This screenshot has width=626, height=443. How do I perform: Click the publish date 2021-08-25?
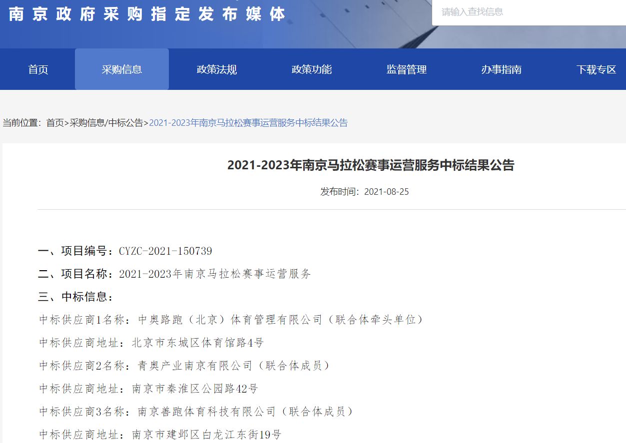point(386,192)
